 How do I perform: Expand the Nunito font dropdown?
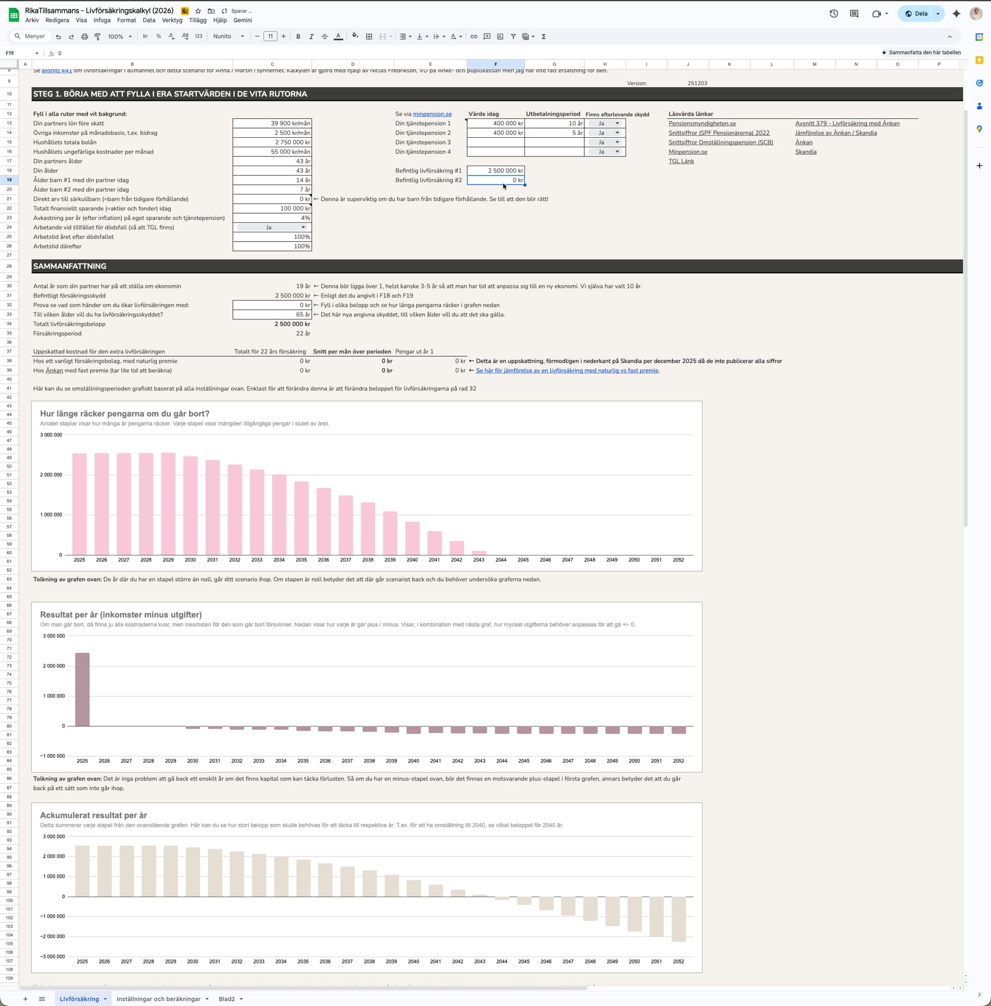coord(229,37)
